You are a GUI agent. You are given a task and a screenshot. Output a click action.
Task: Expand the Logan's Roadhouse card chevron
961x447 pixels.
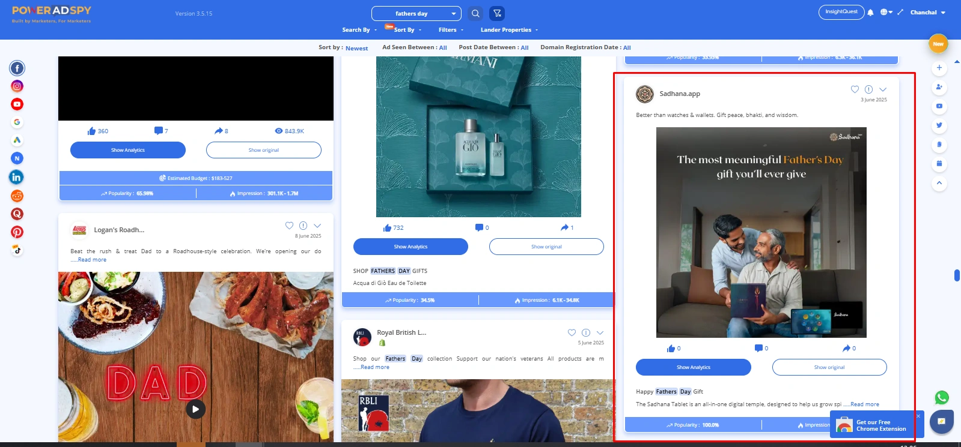pyautogui.click(x=317, y=226)
